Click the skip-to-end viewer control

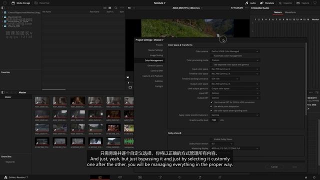pos(128,77)
